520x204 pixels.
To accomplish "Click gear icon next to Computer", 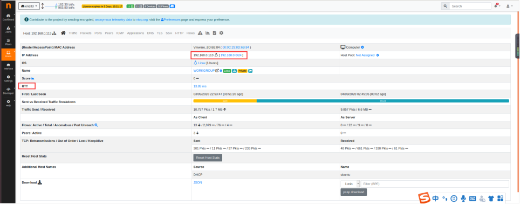I will pyautogui.click(x=362, y=47).
